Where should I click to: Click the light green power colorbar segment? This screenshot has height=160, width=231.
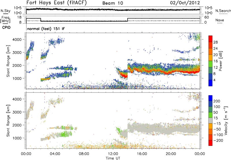point(210,64)
